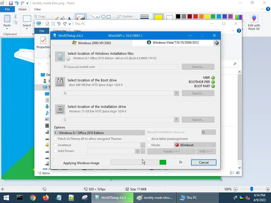Click the Paint Help question mark icon
The image size is (271, 203).
(x=268, y=9)
